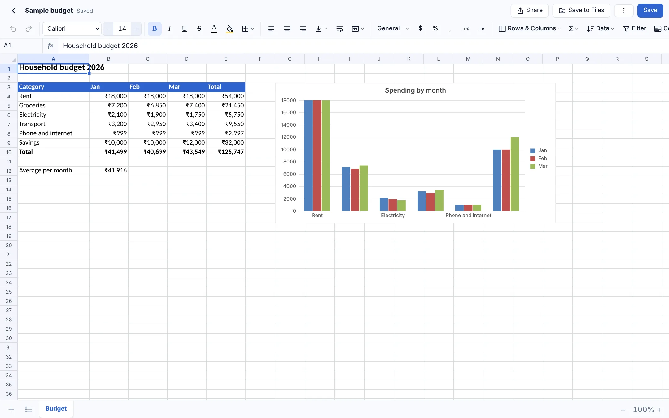This screenshot has width=669, height=418.
Task: Increase font size with plus button
Action: (x=137, y=29)
